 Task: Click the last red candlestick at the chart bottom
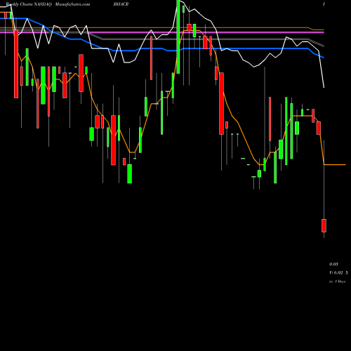point(324,225)
